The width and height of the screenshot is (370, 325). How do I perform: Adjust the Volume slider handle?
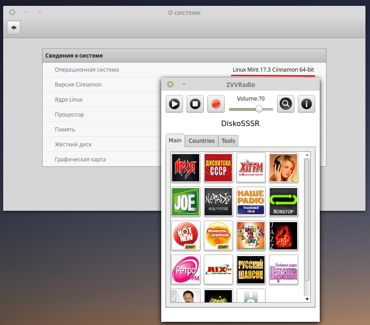tap(259, 109)
